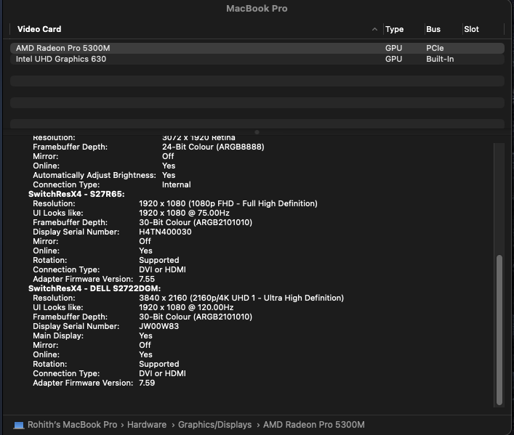Click the PCIe bus cell
This screenshot has width=514, height=435.
pyautogui.click(x=435, y=48)
